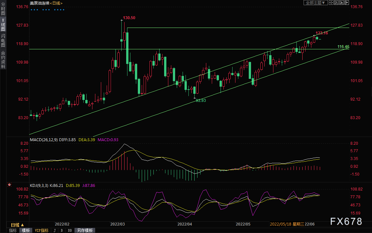372x233 pixels.
Task: Click the K:86.21 value
Action: tap(56, 186)
